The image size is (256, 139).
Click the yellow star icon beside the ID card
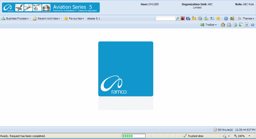coord(218,18)
